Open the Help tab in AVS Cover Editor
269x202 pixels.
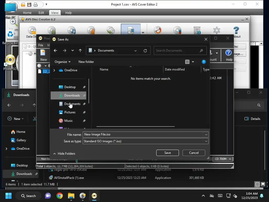(68, 13)
